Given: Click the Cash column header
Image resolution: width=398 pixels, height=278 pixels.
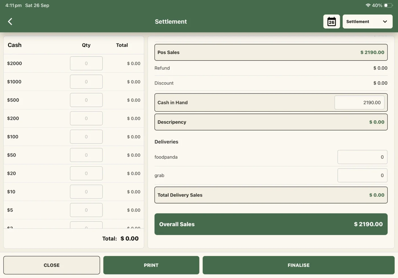Looking at the screenshot, I should (x=14, y=45).
